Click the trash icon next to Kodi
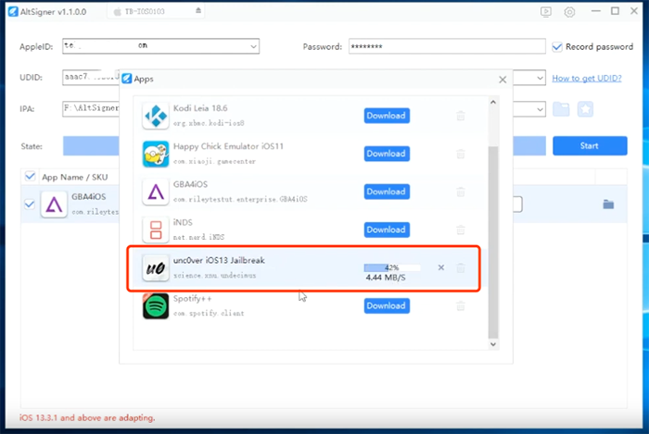Screen dimensions: 649x434 coord(461,117)
